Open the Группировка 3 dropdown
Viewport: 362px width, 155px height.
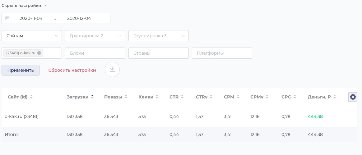tap(159, 36)
